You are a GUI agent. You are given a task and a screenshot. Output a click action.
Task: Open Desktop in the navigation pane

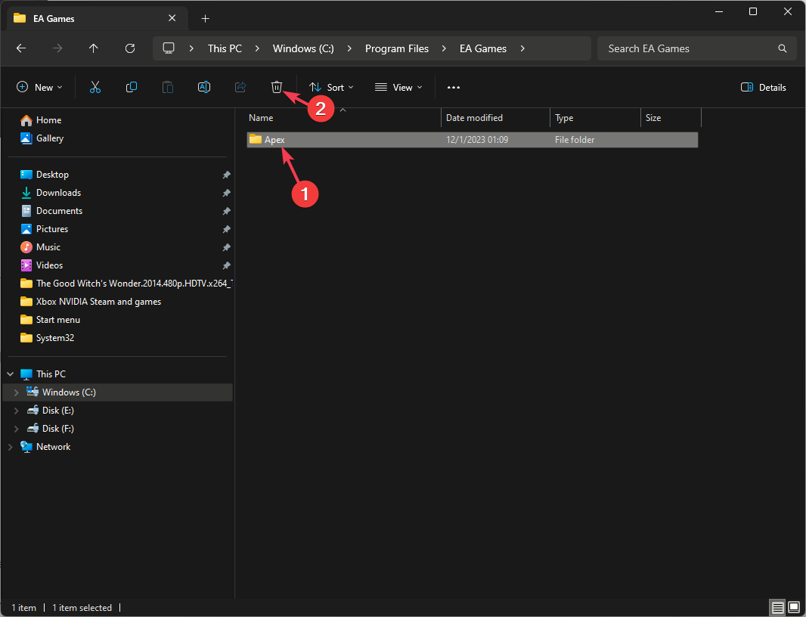[x=52, y=175]
